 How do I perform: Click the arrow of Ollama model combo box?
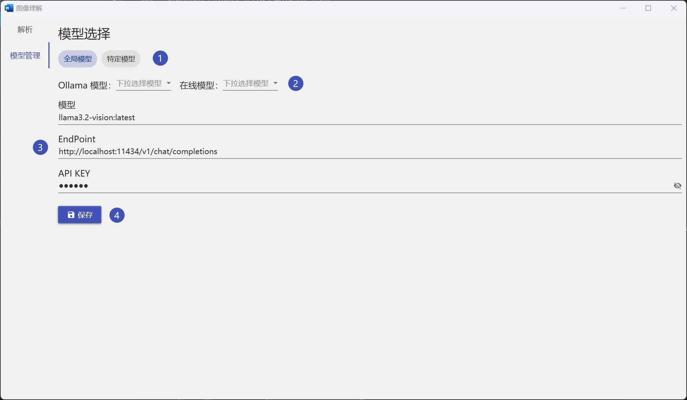pyautogui.click(x=168, y=83)
